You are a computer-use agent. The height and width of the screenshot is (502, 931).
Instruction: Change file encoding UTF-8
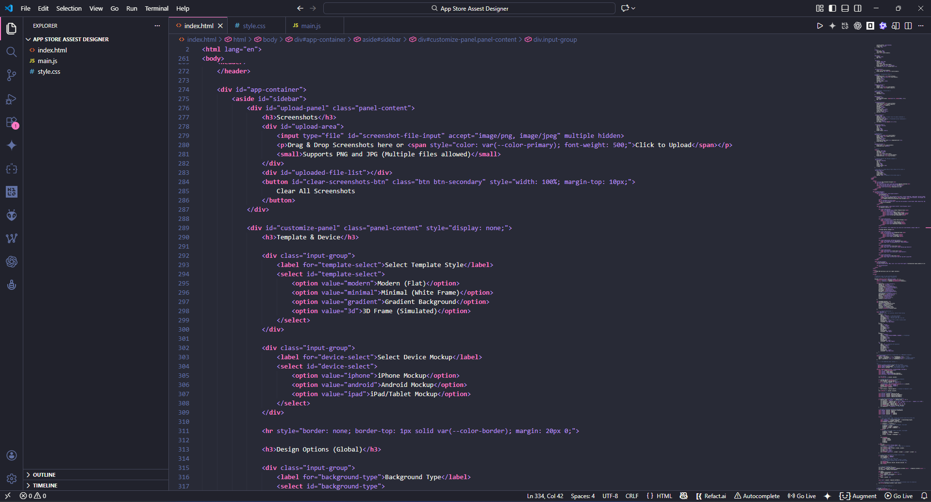point(610,496)
